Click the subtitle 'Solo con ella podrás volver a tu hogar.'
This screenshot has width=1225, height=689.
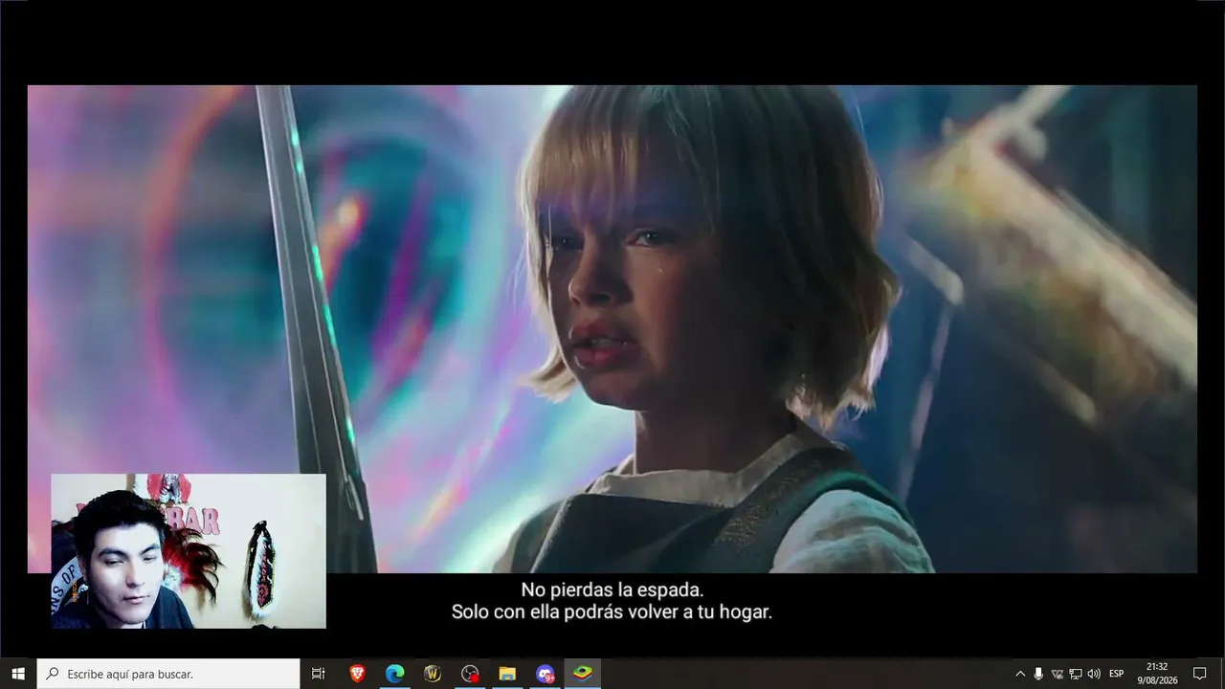(x=612, y=611)
